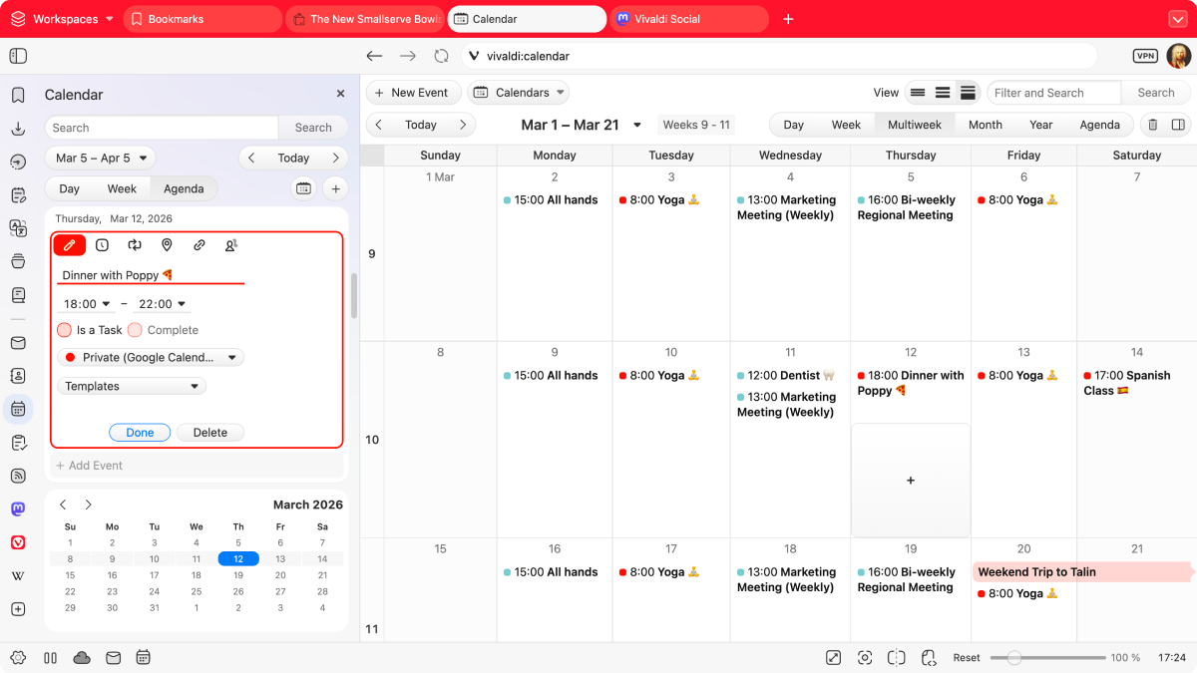Open the Calendars dropdown menu
This screenshot has width=1197, height=673.
point(518,93)
